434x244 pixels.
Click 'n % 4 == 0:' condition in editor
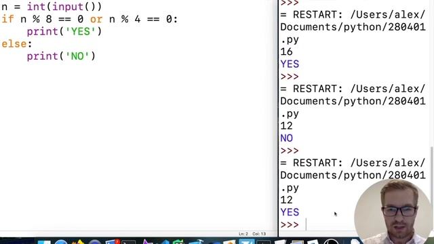pyautogui.click(x=143, y=20)
